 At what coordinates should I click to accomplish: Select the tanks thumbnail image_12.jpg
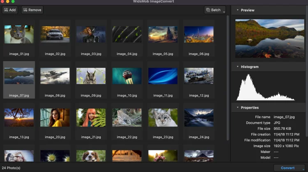pos(199,76)
